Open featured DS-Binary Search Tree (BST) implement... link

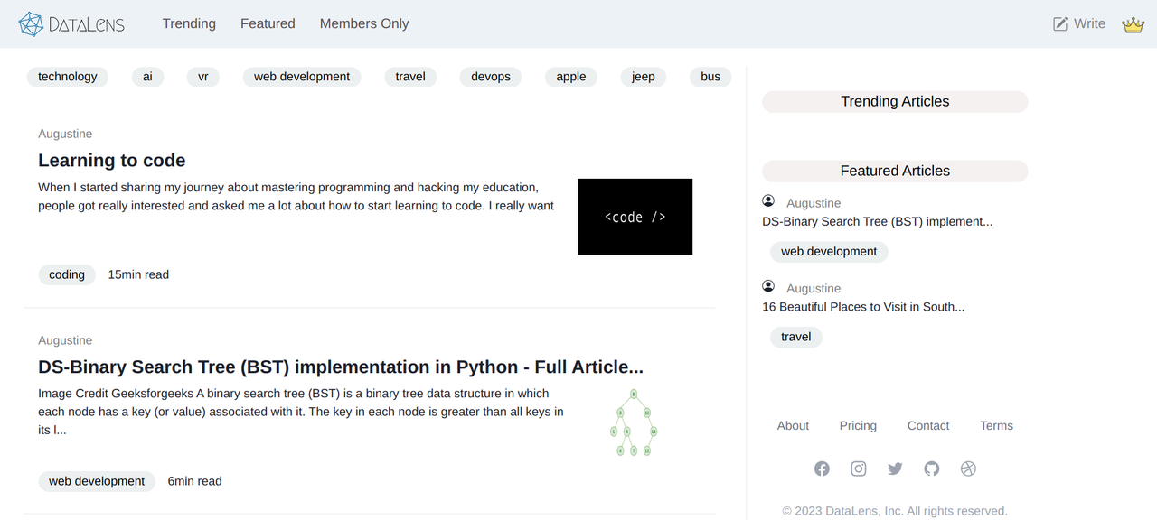pos(878,221)
